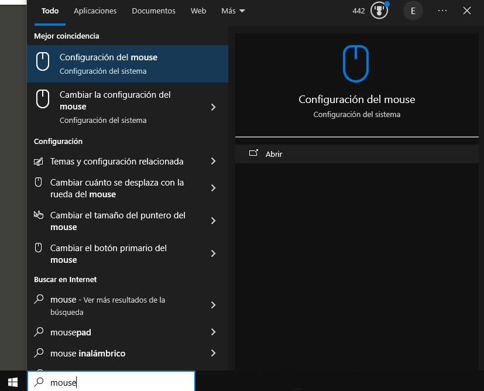Screen dimensions: 484x391
Task: Switch to the Aplicaciones tab
Action: tap(95, 11)
